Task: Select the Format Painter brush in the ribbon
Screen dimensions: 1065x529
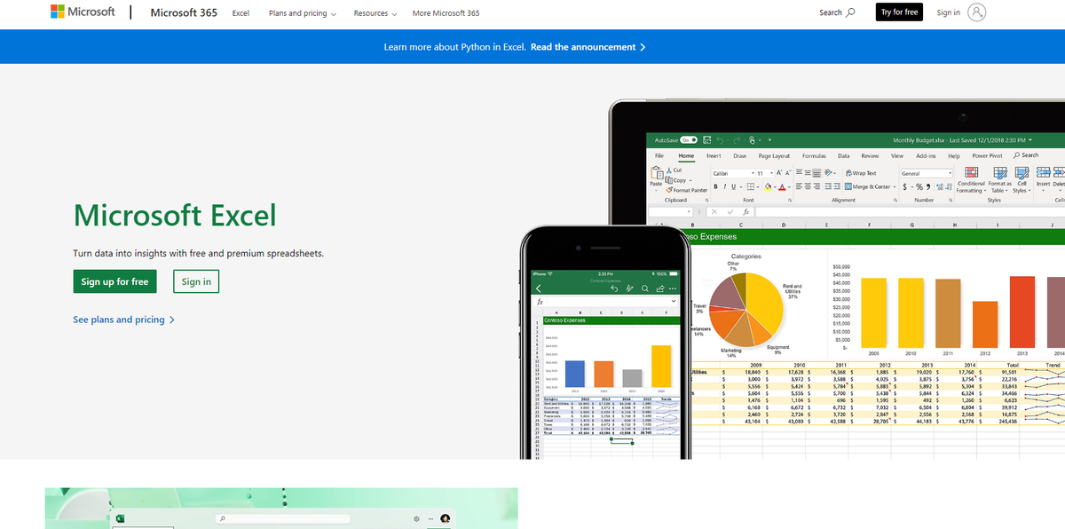Action: (669, 190)
